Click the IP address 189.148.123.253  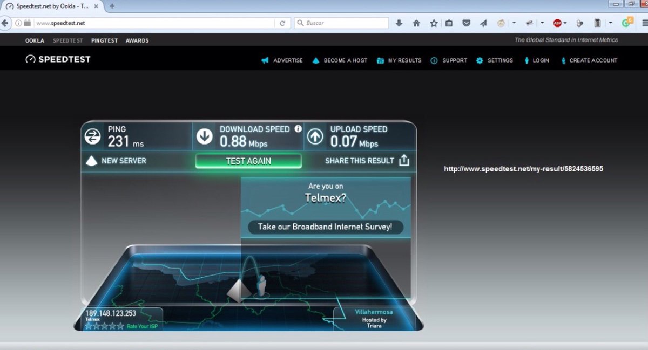111,313
